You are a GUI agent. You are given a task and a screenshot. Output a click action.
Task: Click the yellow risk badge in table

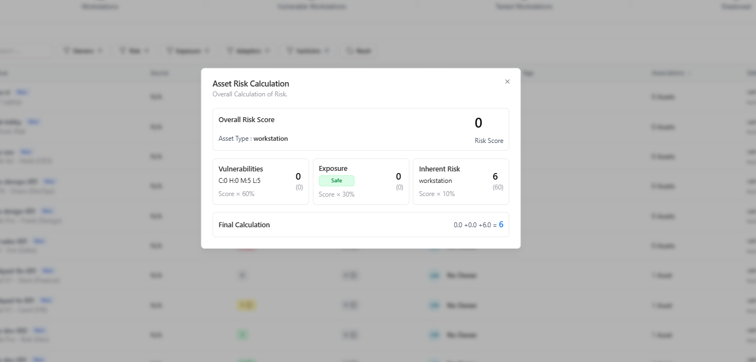tap(247, 305)
